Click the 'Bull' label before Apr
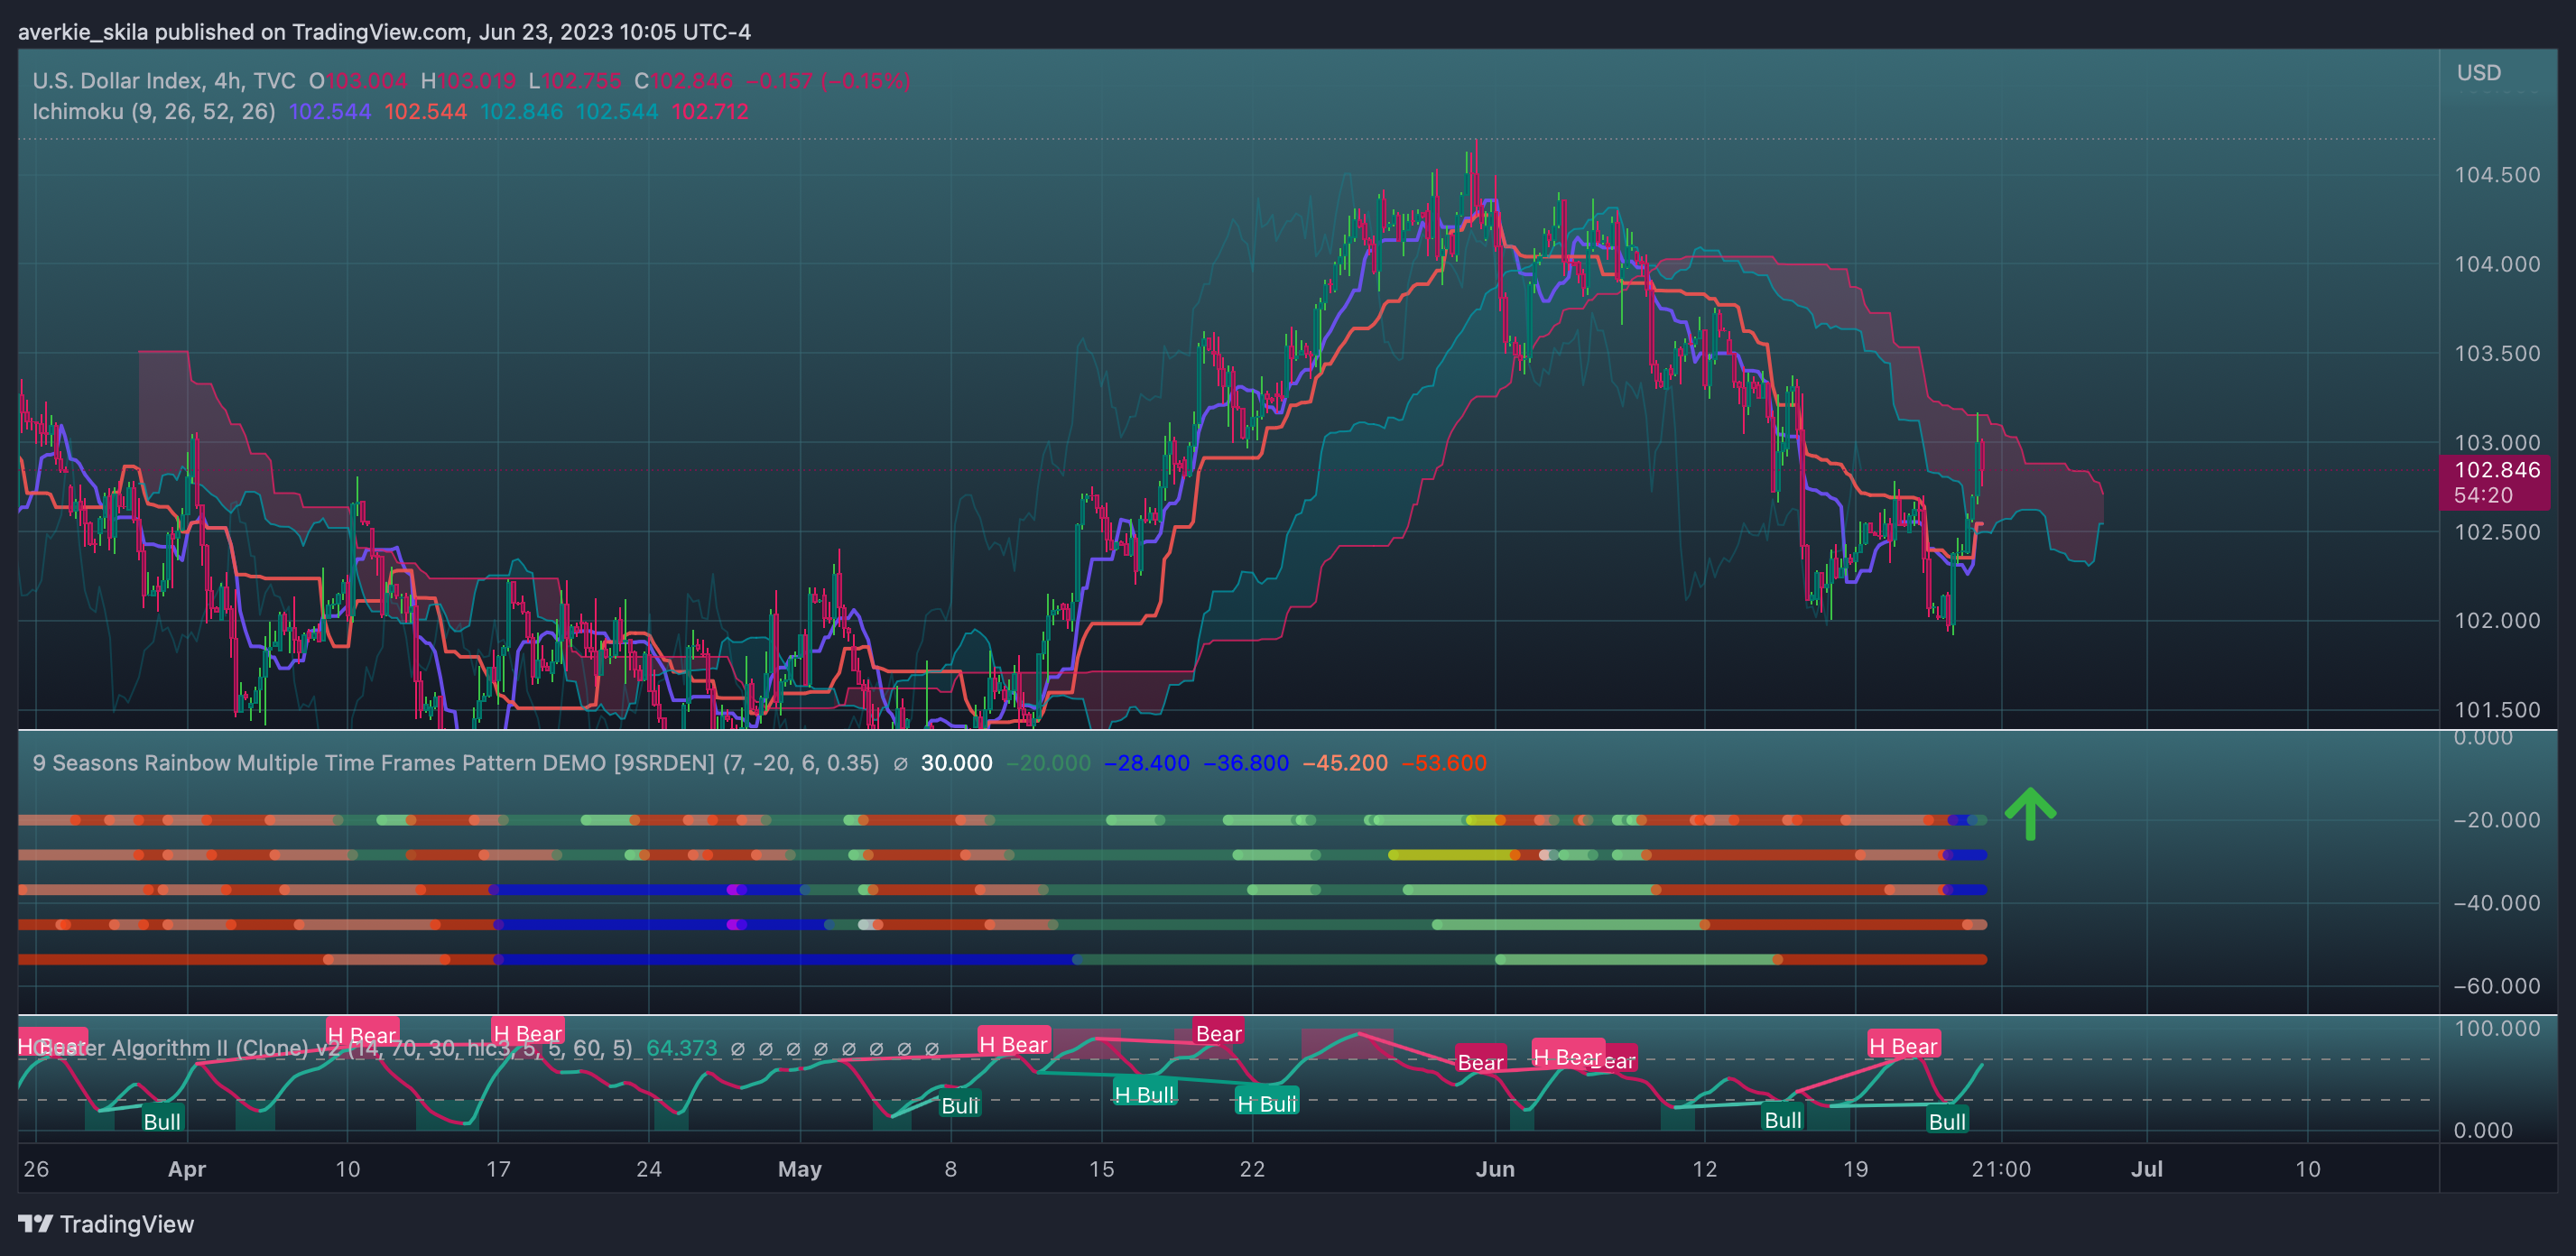 [x=162, y=1121]
